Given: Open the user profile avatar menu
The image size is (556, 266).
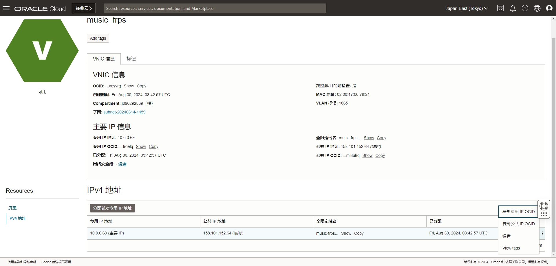Looking at the screenshot, I should (549, 8).
